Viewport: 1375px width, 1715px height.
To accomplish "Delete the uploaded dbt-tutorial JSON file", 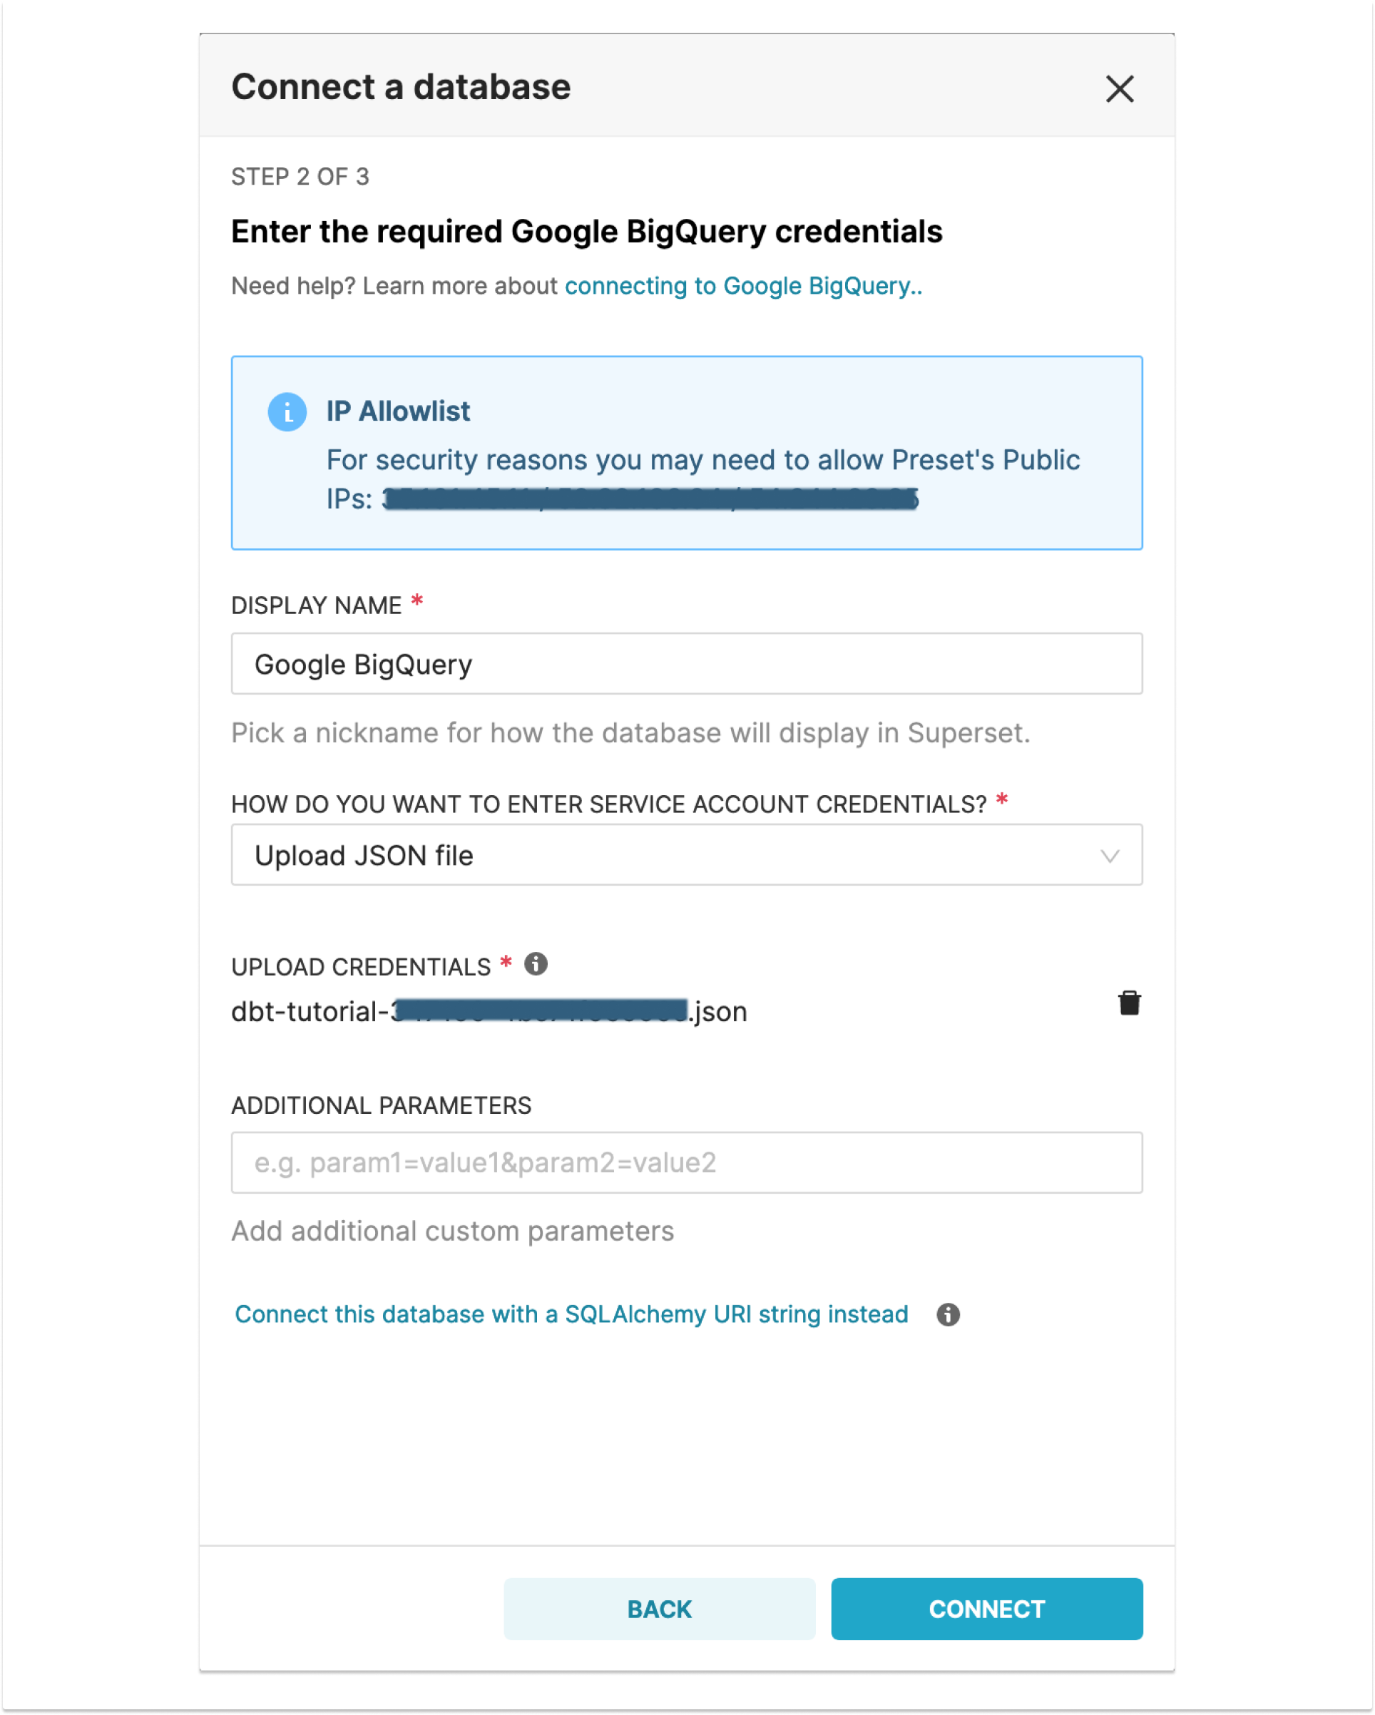I will click(x=1129, y=1003).
